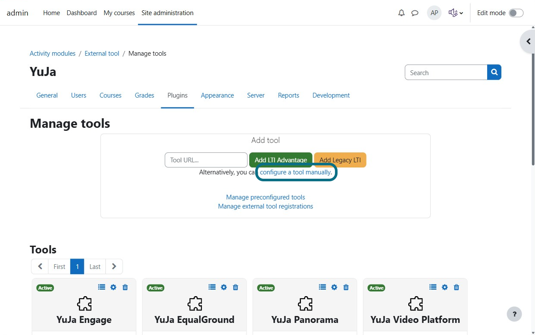The image size is (535, 335).
Task: Switch to the Courses tab
Action: point(110,95)
